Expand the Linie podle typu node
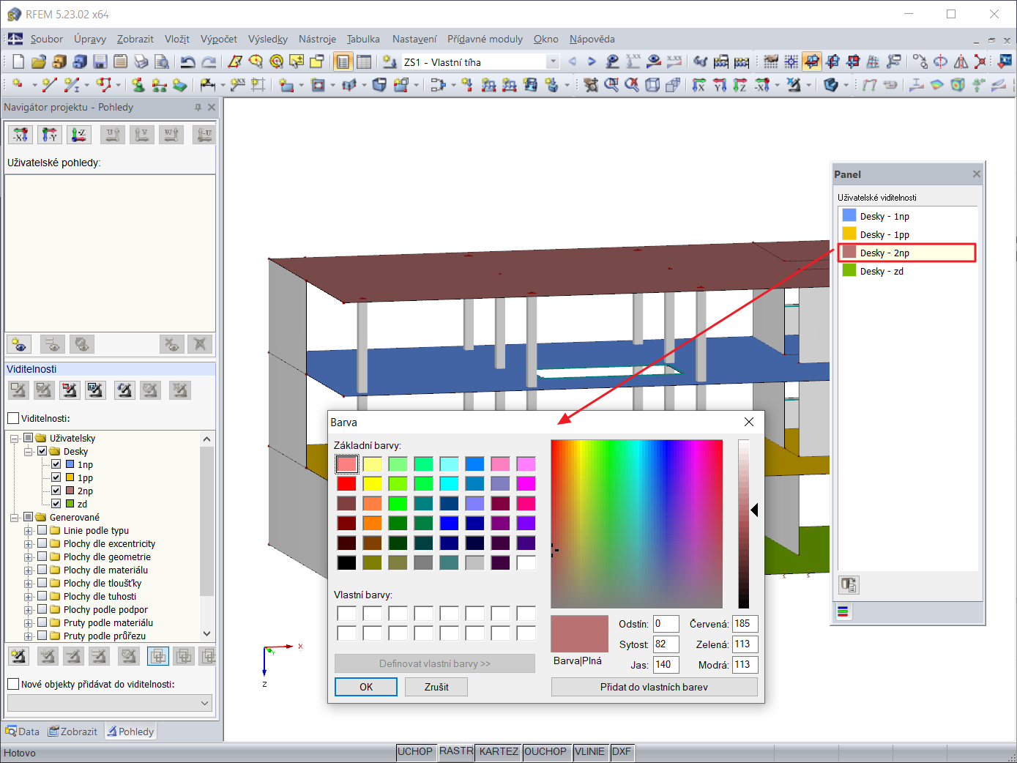Screen dimensions: 1017x763 point(29,530)
